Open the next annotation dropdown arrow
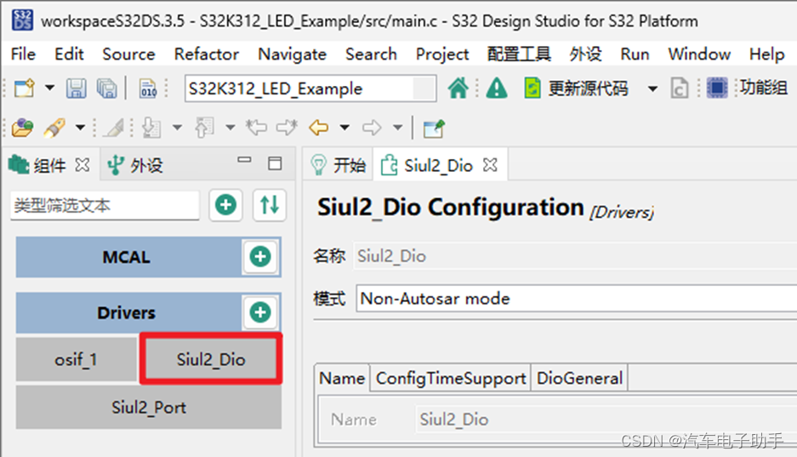 [177, 127]
